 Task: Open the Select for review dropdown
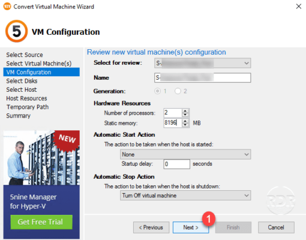[x=202, y=63]
